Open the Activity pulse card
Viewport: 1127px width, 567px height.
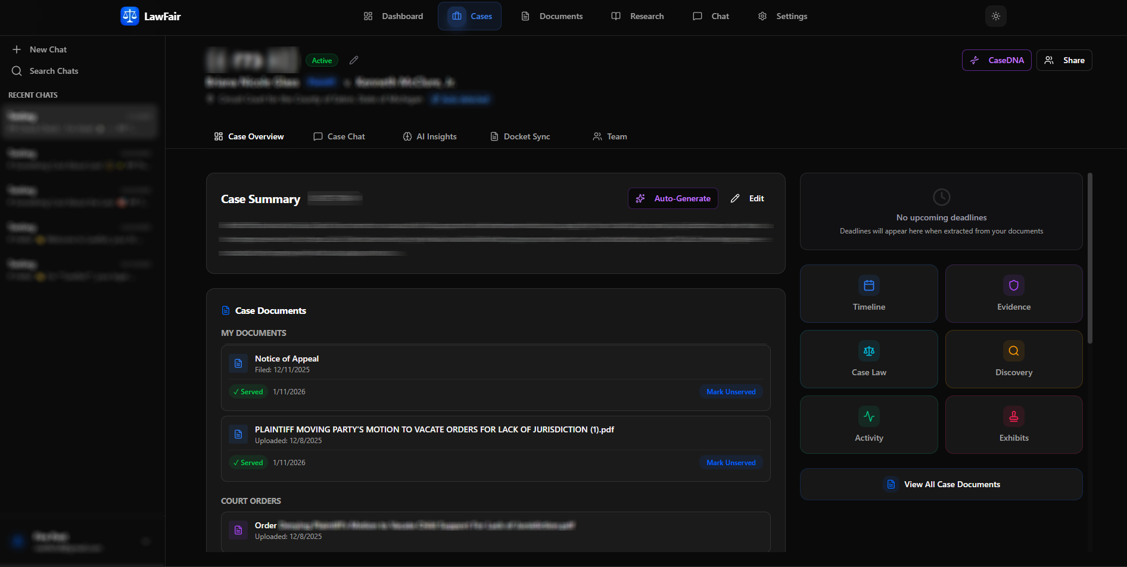(x=868, y=425)
